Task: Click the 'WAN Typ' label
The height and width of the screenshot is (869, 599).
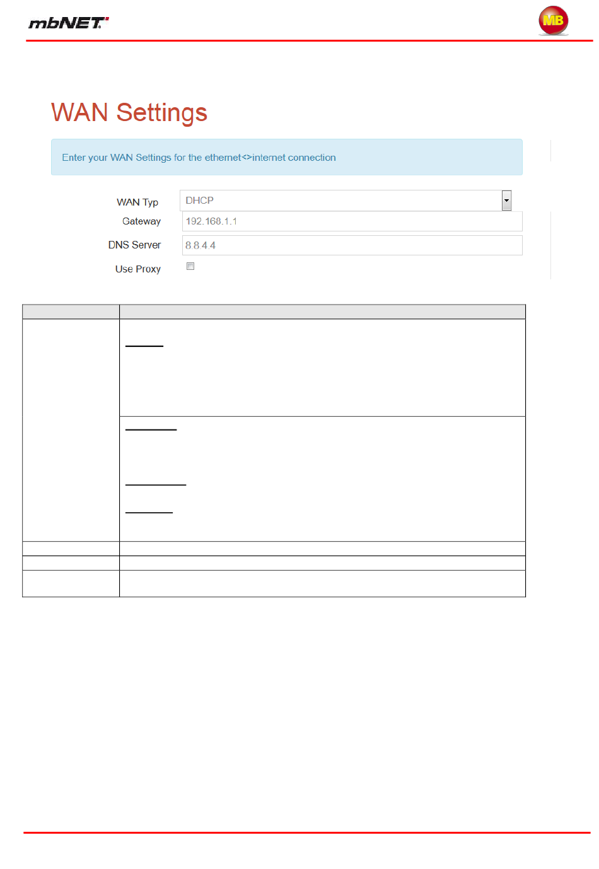Action: tap(137, 202)
